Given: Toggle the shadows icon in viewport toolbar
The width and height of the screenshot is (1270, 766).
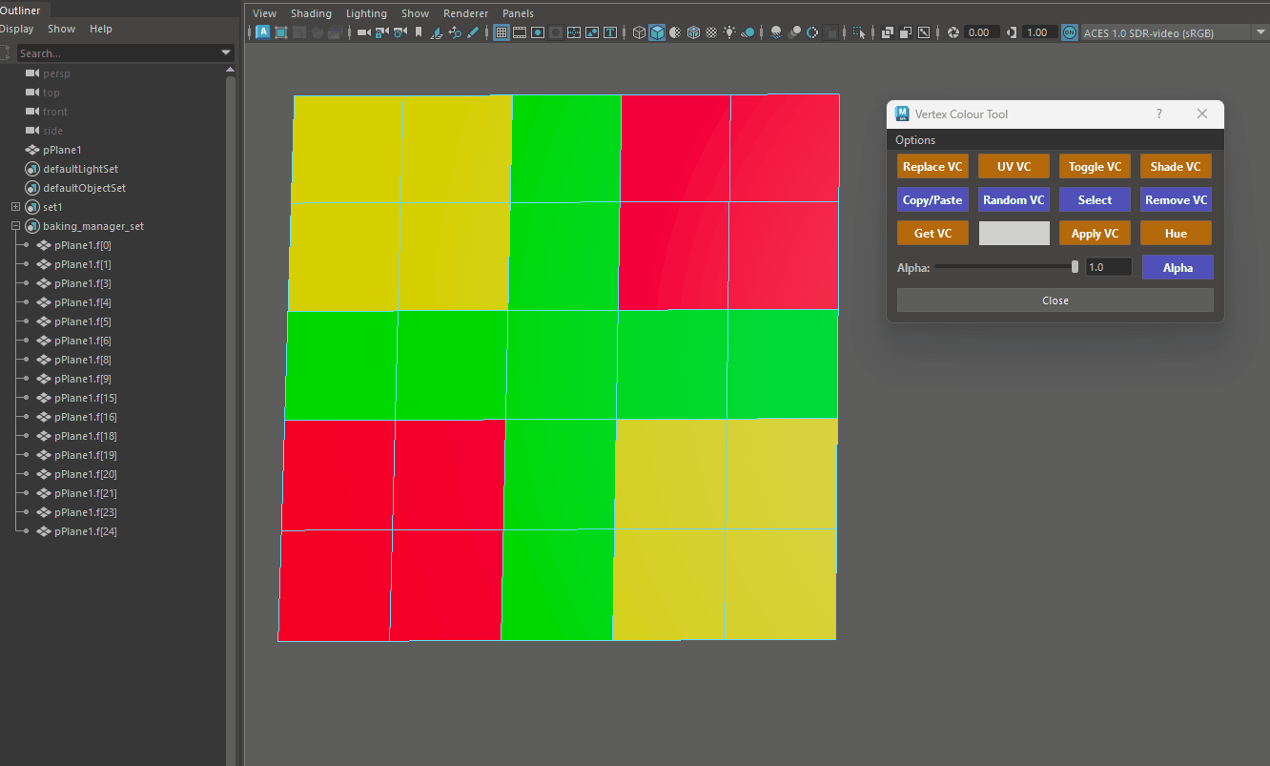Looking at the screenshot, I should [x=748, y=32].
